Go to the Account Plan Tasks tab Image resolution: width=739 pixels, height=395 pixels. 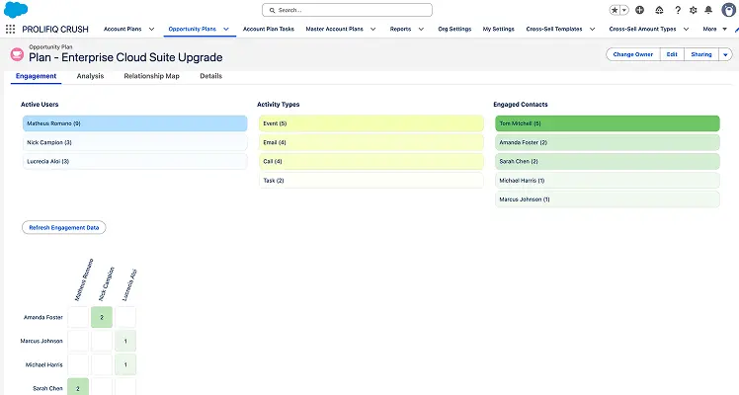pyautogui.click(x=269, y=30)
